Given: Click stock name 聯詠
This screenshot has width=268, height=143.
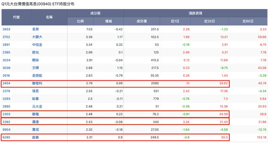Looking at the screenshot, I should pyautogui.click(x=35, y=60).
